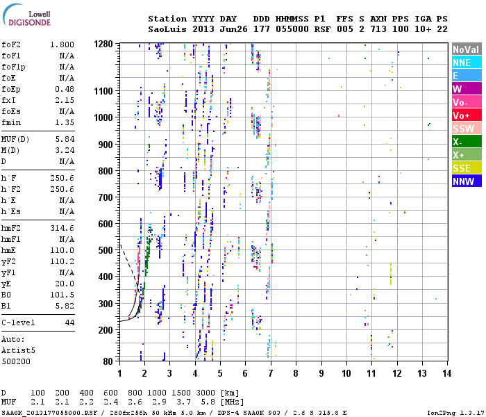Viewport: 486px width, 417px height.
Task: Click the 1280 km height axis label
Action: pyautogui.click(x=103, y=44)
